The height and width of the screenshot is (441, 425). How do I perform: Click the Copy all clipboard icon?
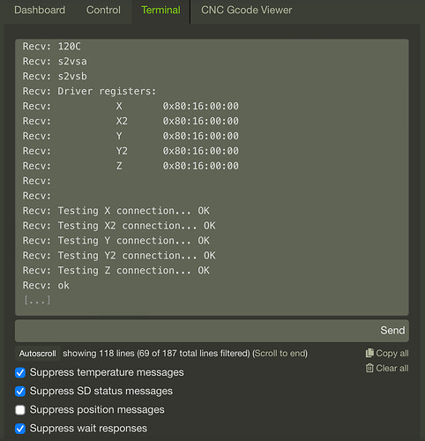pos(369,353)
